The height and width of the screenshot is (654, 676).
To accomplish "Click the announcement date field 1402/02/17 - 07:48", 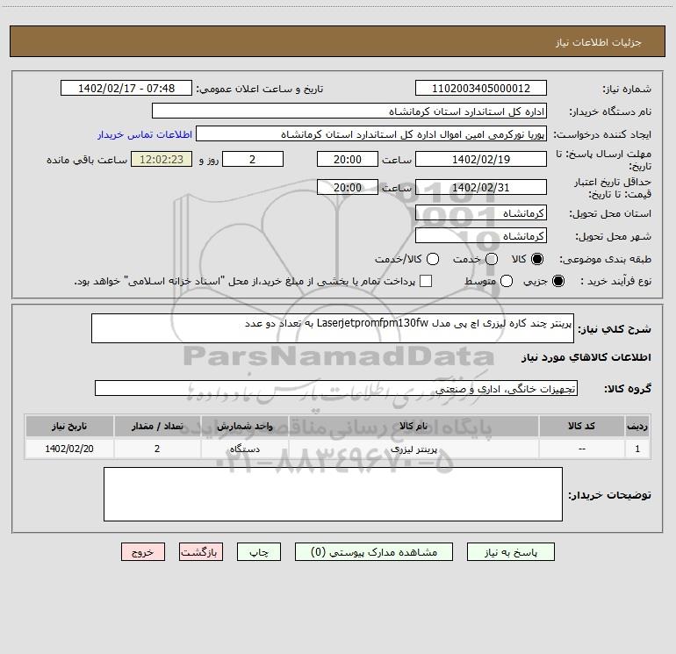I will (126, 89).
